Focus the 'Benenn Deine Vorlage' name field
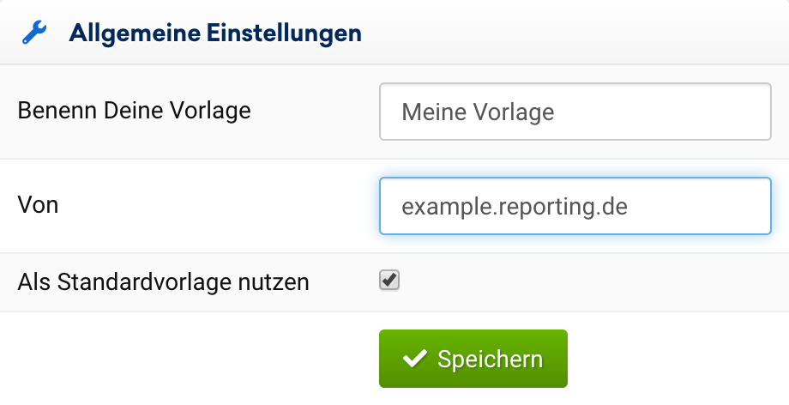789x405 pixels. point(575,112)
